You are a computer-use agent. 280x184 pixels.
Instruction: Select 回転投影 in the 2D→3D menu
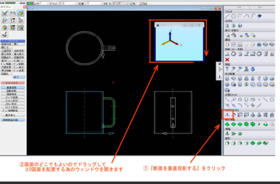[13, 91]
